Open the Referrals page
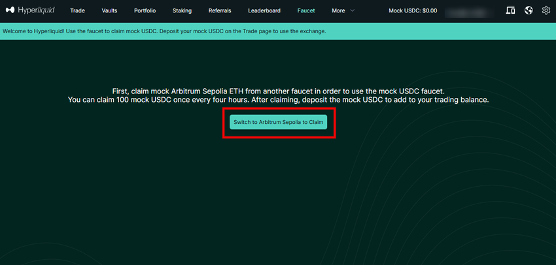Image resolution: width=556 pixels, height=265 pixels. point(220,10)
